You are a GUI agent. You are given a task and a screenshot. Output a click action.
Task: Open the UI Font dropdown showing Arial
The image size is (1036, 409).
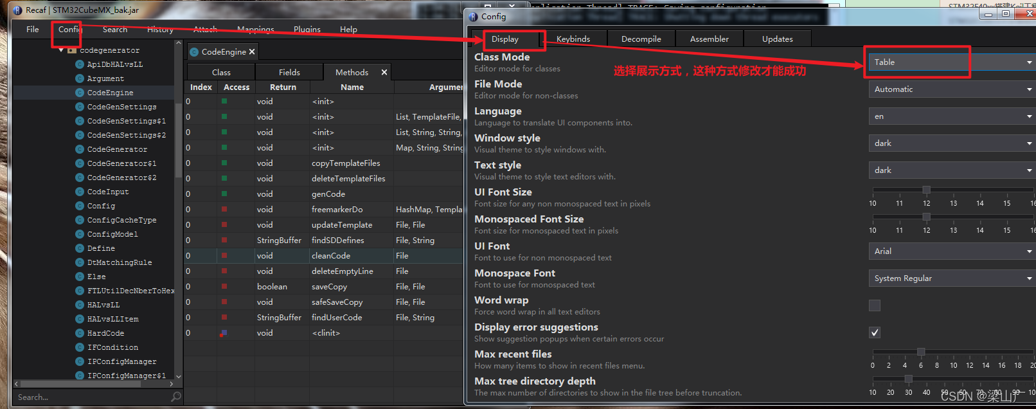coord(952,251)
